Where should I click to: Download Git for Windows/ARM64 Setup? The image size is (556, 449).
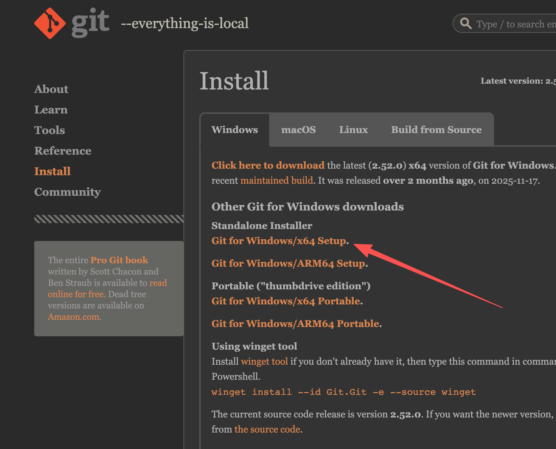288,263
